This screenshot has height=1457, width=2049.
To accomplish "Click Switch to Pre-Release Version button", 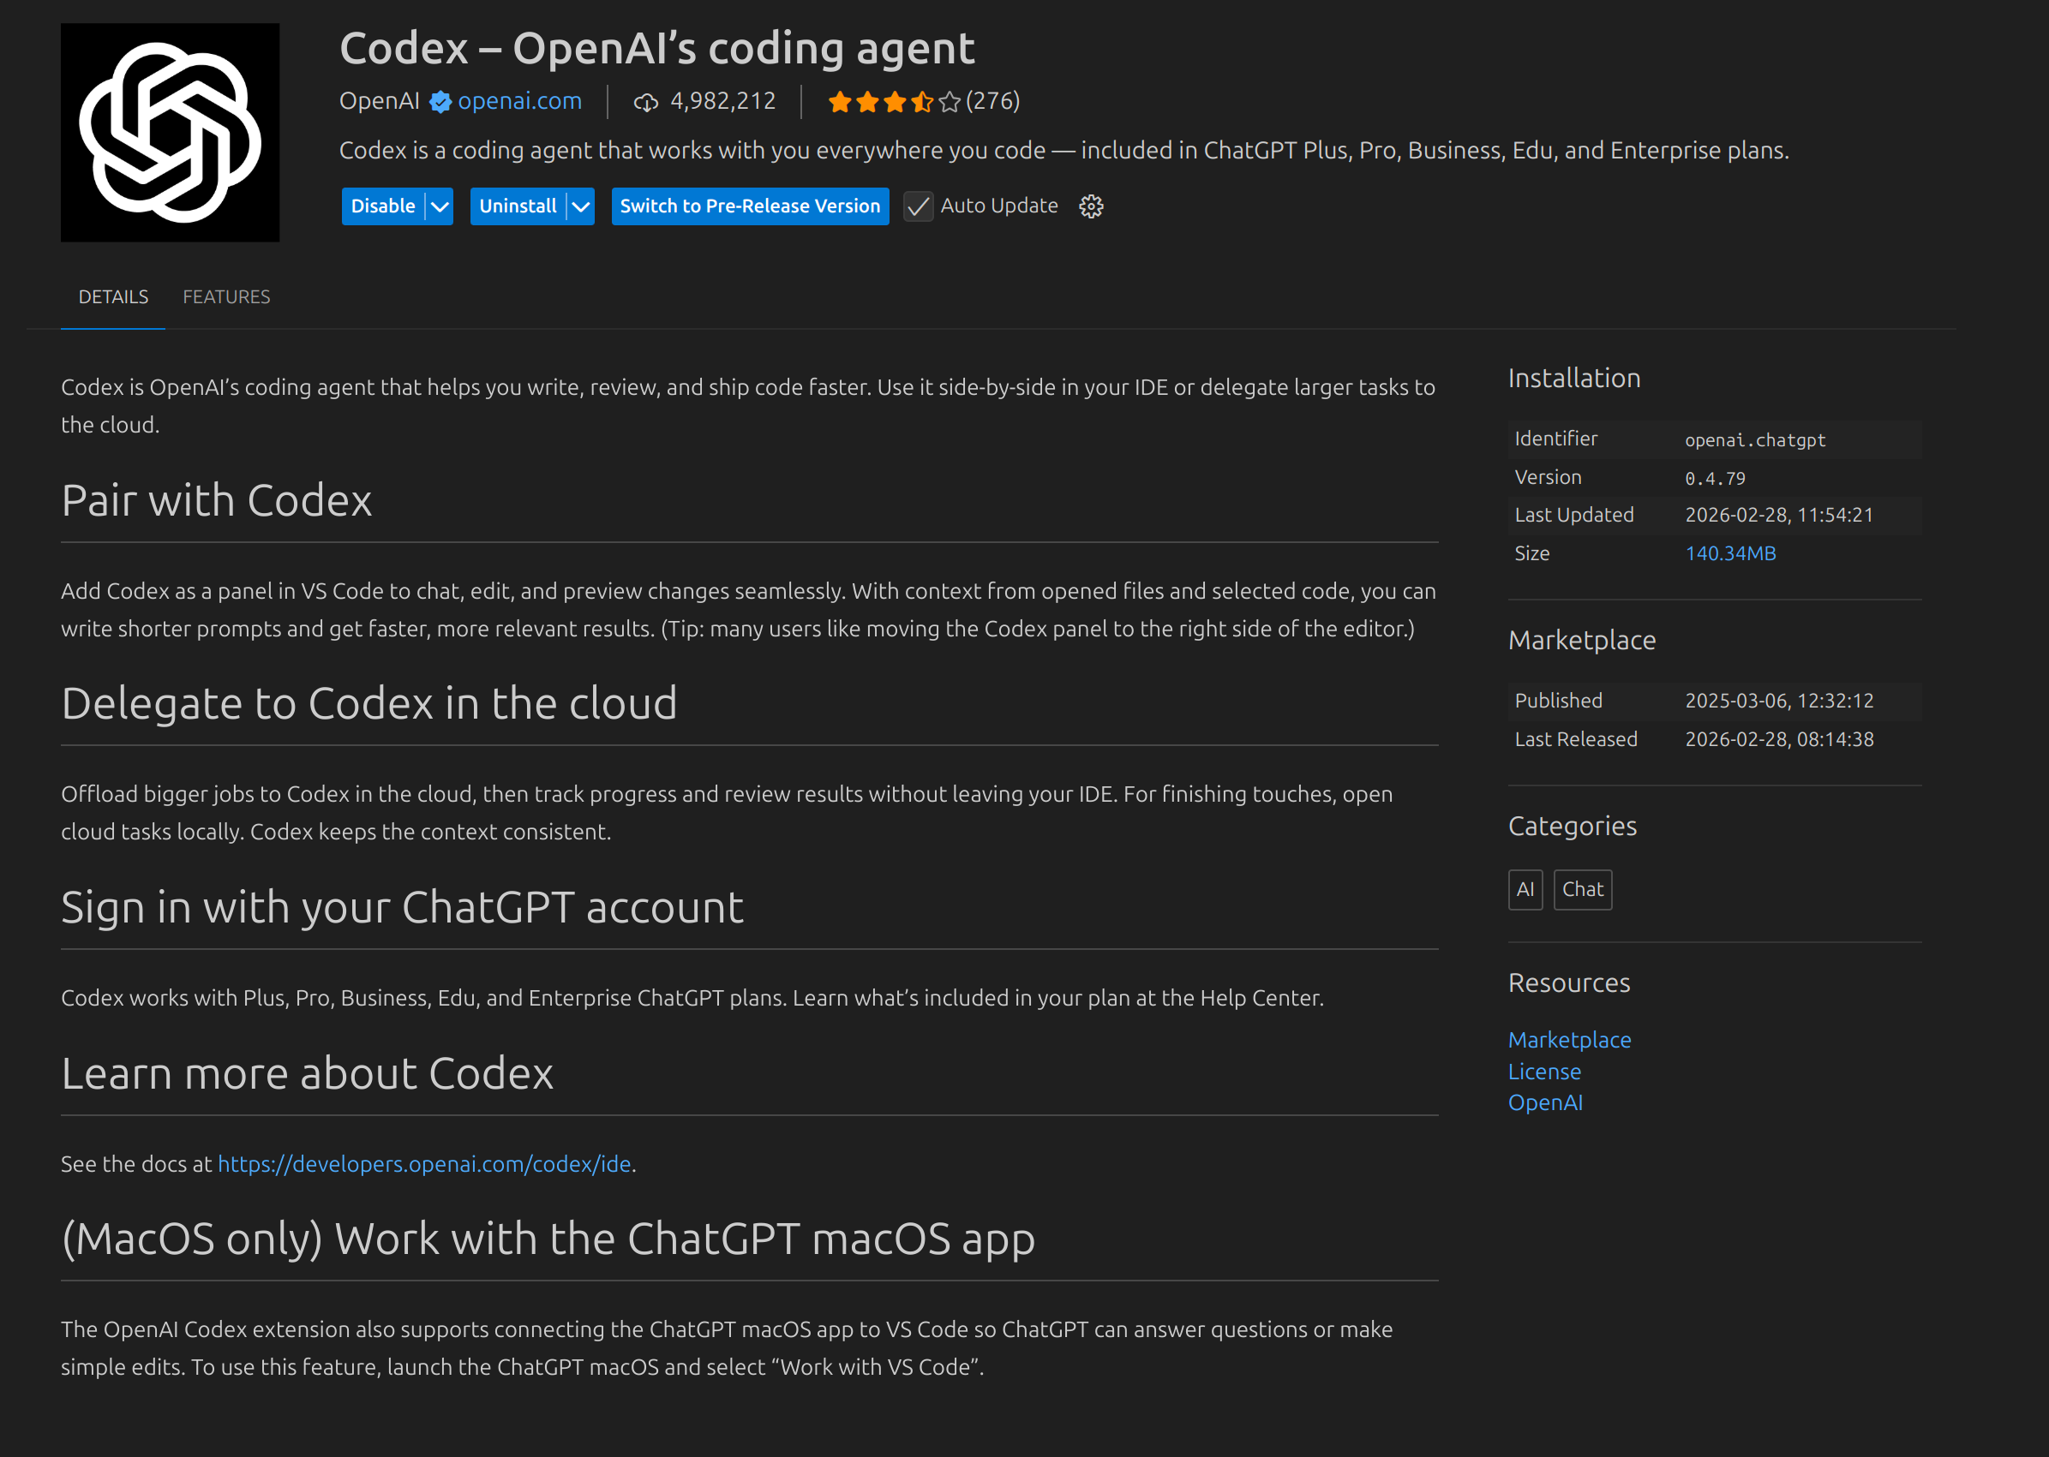I will 750,206.
